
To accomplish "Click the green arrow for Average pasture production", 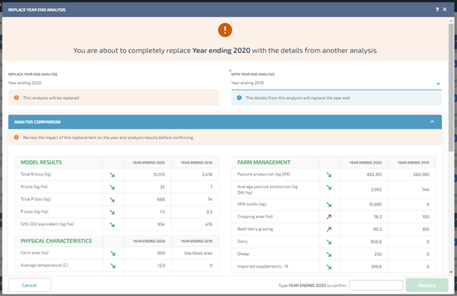I will click(x=329, y=187).
